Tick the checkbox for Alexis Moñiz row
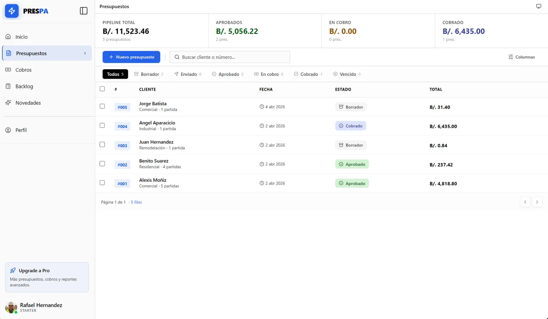The image size is (548, 319). click(102, 183)
